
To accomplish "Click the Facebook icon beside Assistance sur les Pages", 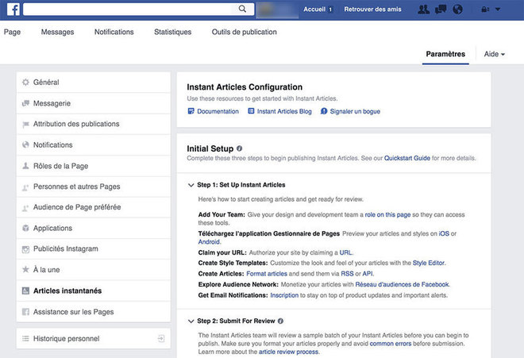I will (x=25, y=312).
